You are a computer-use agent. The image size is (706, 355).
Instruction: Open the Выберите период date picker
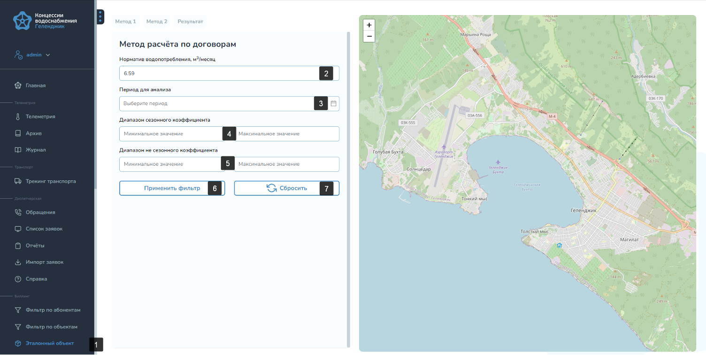(x=216, y=103)
